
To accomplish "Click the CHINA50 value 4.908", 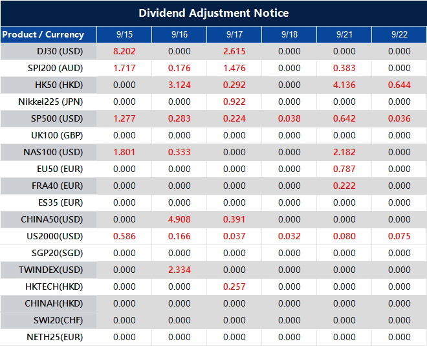I will tap(179, 219).
